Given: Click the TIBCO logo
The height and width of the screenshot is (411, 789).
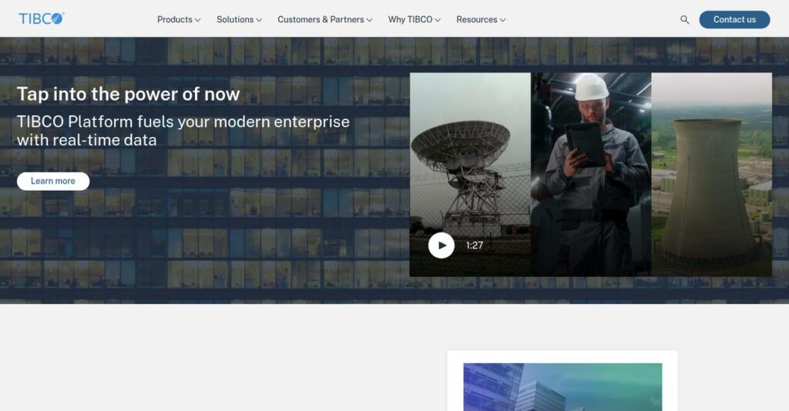Looking at the screenshot, I should point(42,18).
